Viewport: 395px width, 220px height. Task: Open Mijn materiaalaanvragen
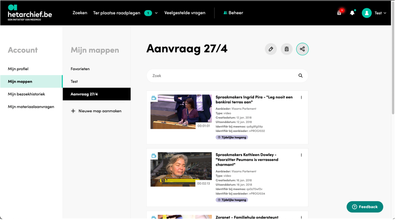click(31, 106)
